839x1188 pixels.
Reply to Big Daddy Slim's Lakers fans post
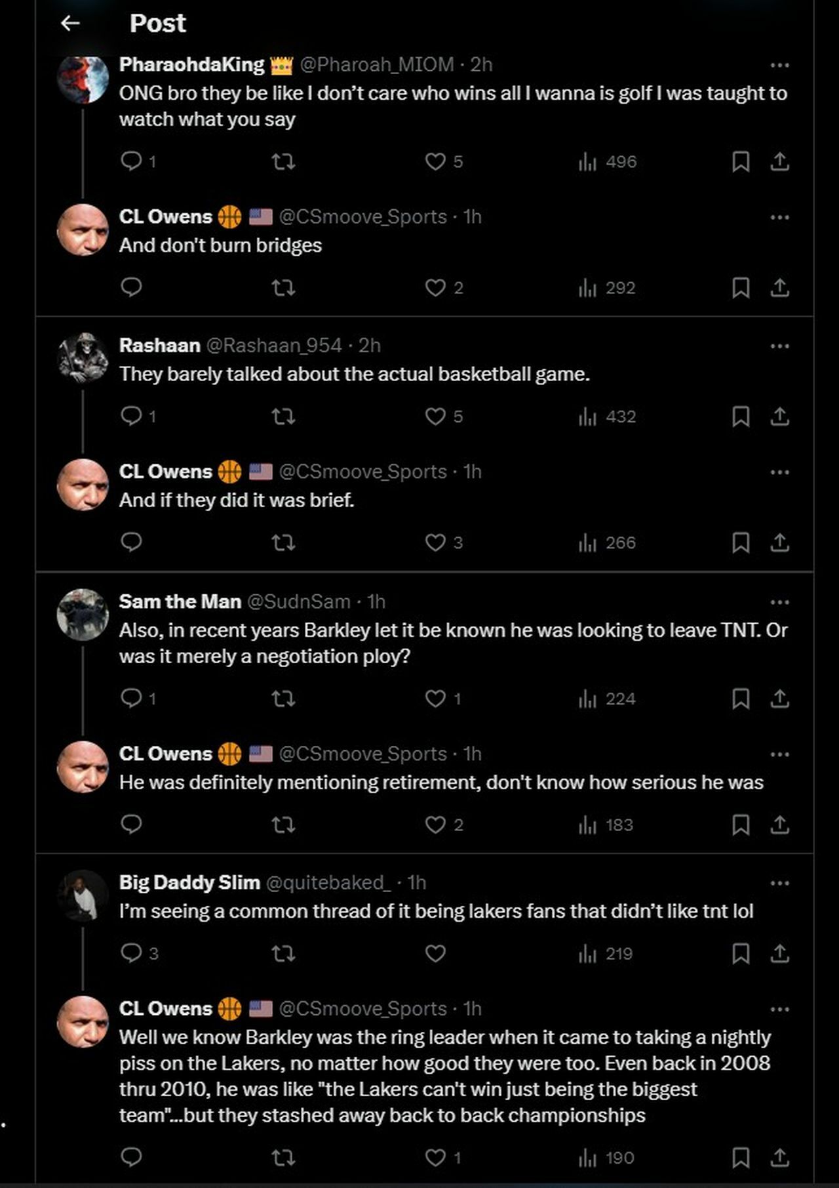132,952
